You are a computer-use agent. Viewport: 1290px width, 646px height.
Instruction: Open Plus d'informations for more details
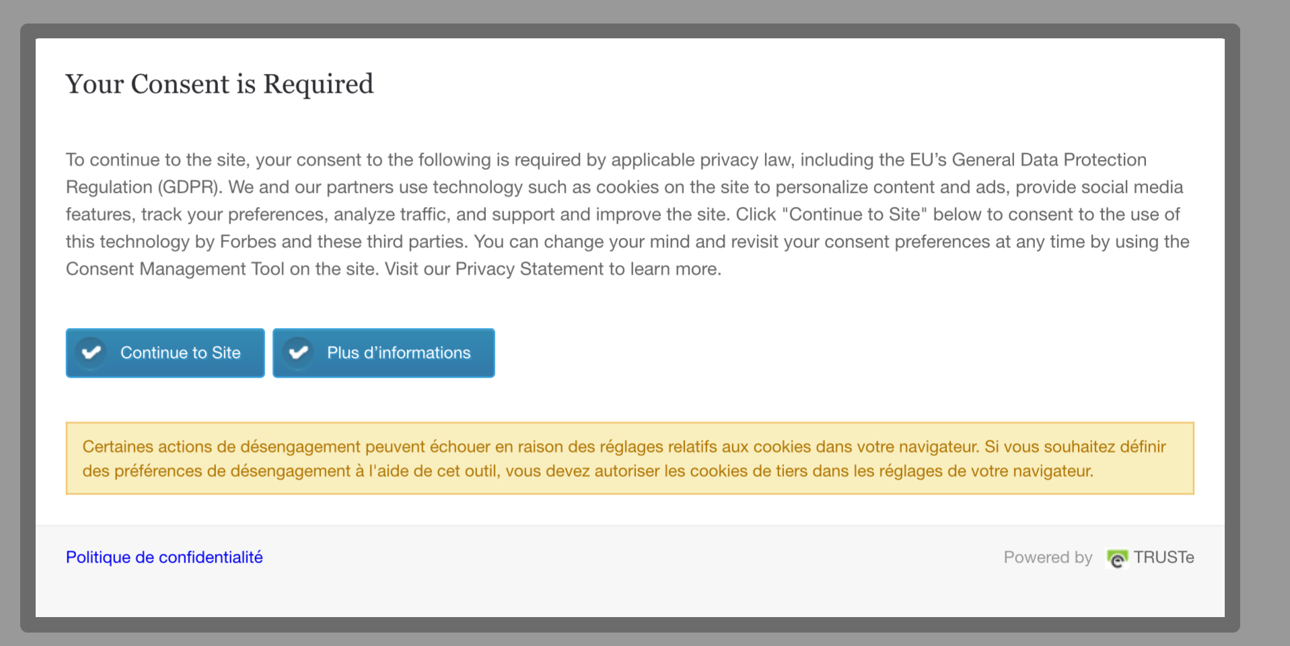[x=398, y=353]
